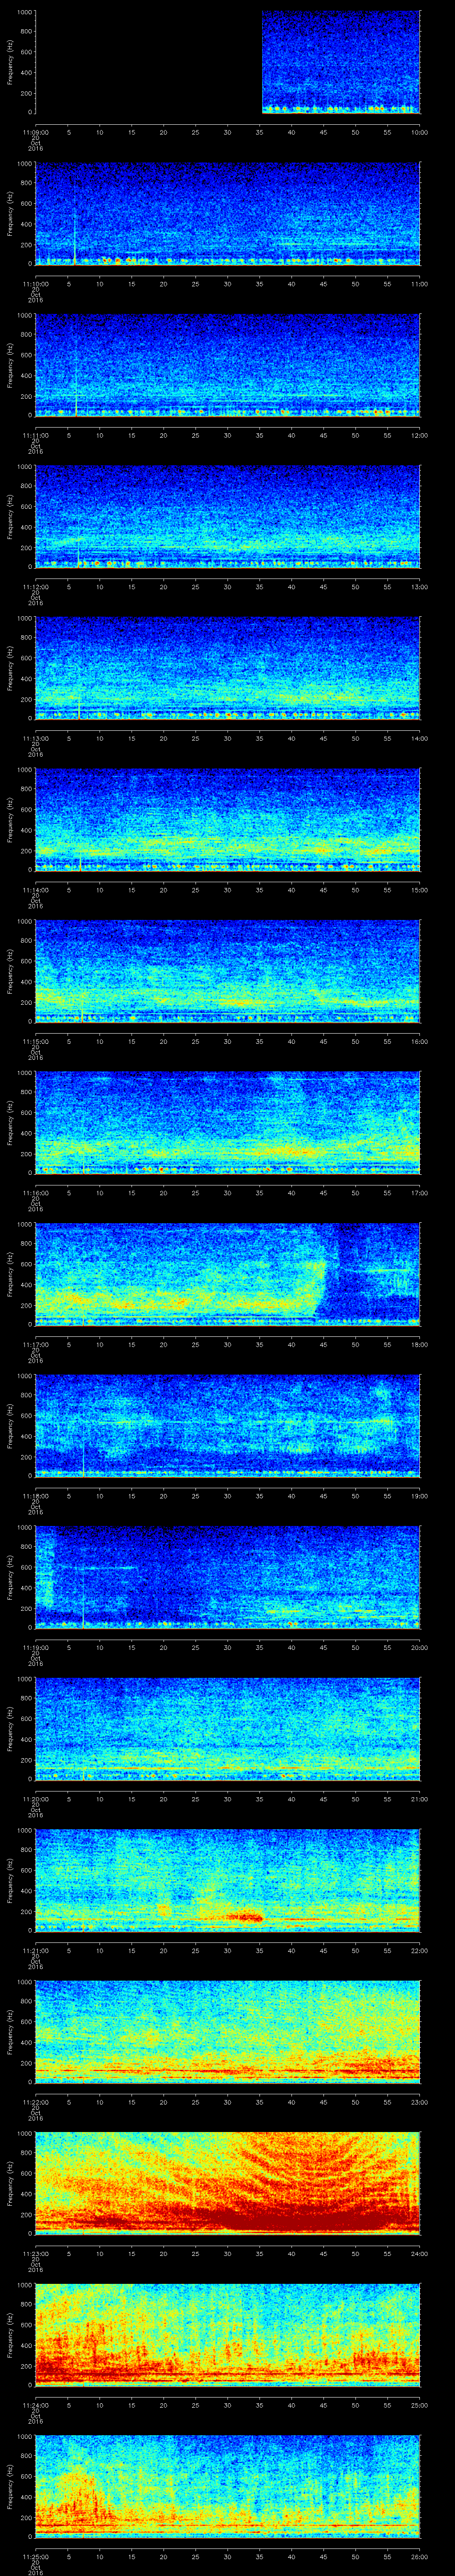Click the 11:18:00 time label
Viewport: 455px width, 2576px height.
36,1496
